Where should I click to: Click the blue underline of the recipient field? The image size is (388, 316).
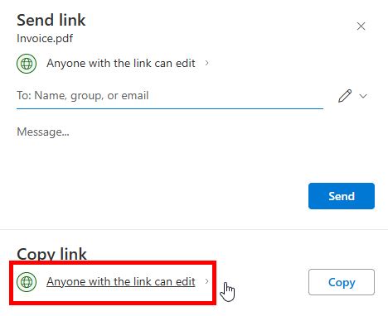(x=170, y=108)
